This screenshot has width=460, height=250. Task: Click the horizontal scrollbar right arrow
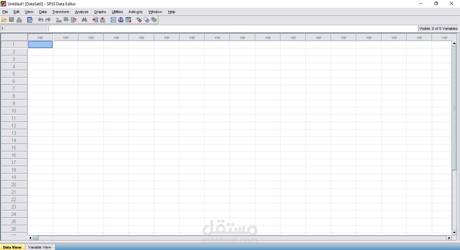point(448,238)
